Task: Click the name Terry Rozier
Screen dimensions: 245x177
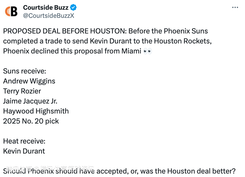Action: pyautogui.click(x=22, y=91)
